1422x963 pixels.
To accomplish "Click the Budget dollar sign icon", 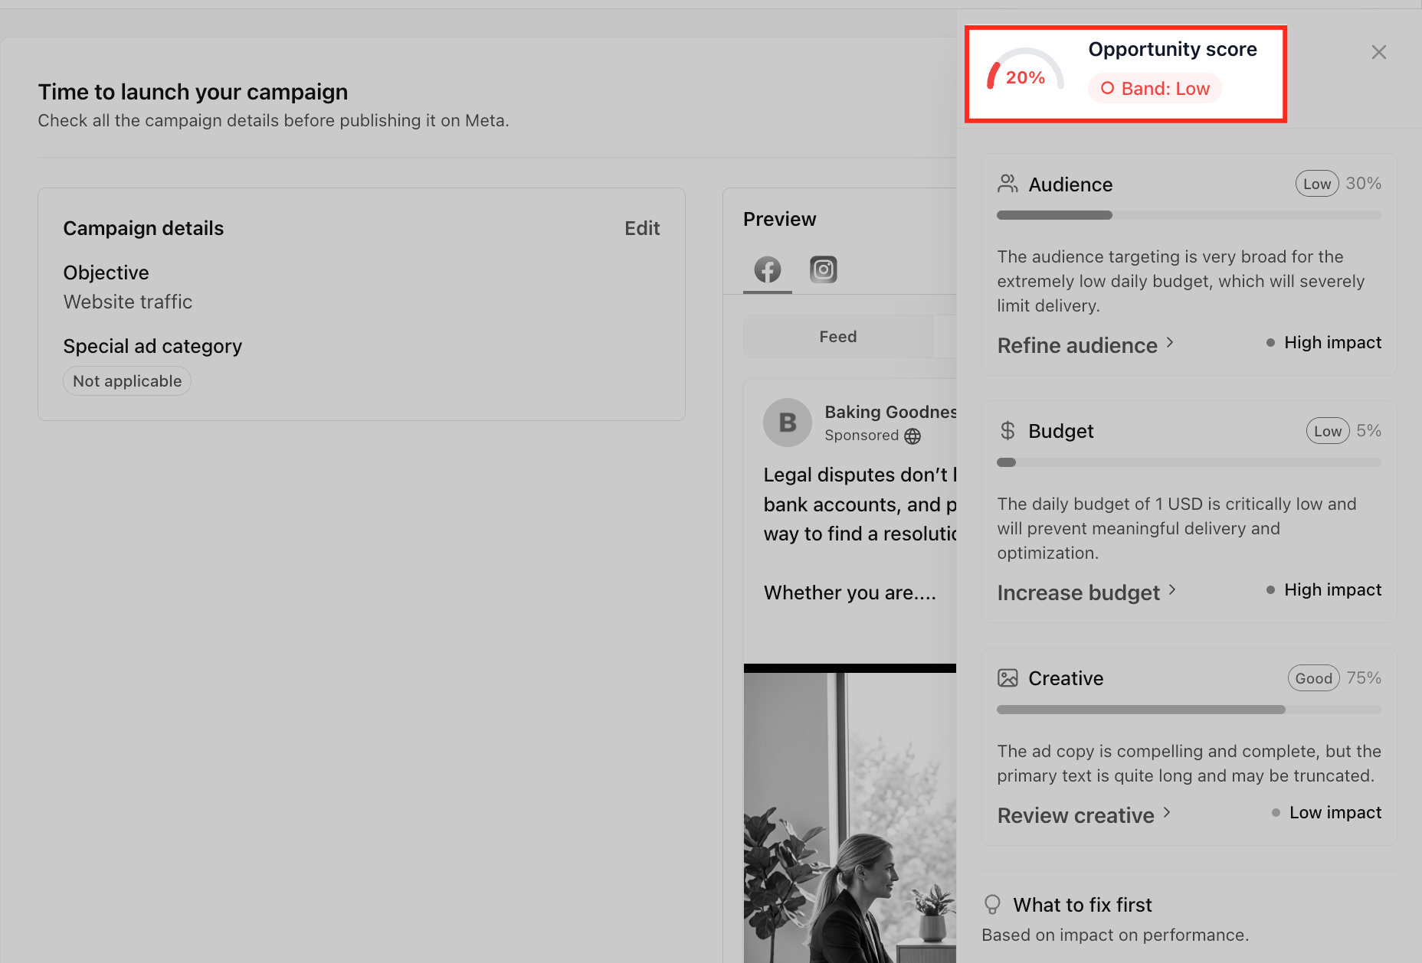I will [1008, 431].
